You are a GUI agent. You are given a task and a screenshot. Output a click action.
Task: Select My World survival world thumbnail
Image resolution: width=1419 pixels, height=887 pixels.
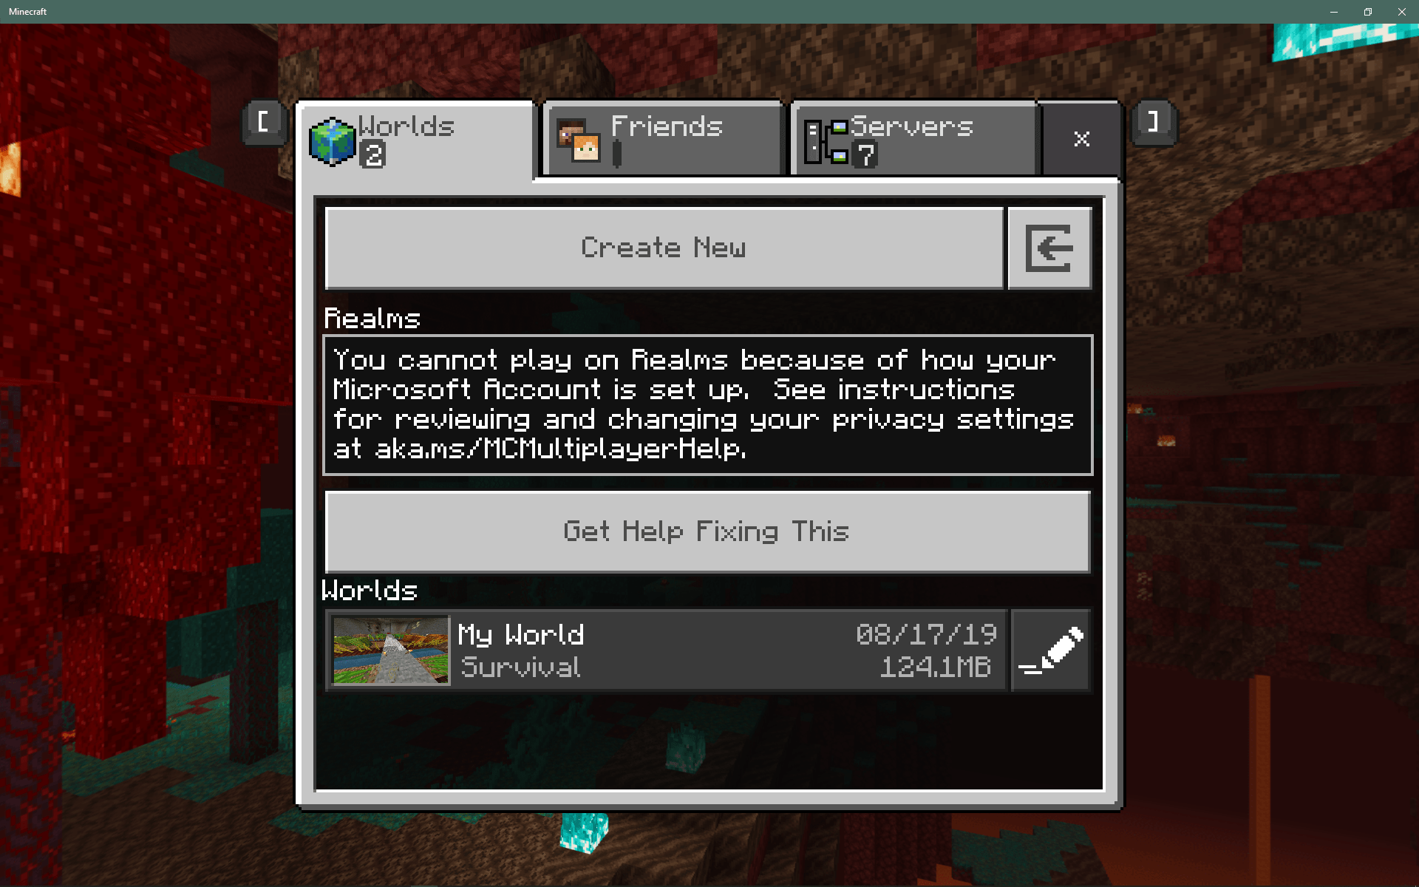[389, 650]
